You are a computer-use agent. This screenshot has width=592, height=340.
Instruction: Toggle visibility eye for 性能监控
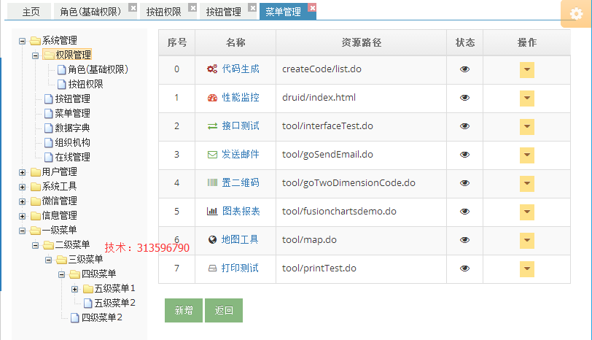tap(464, 98)
